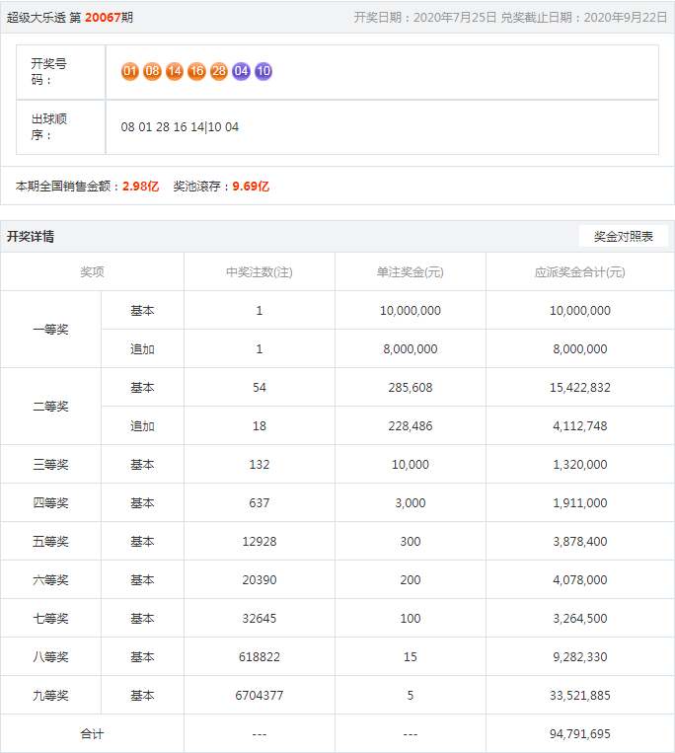Pick the orange 16 lottery ball
This screenshot has width=675, height=753.
(196, 71)
